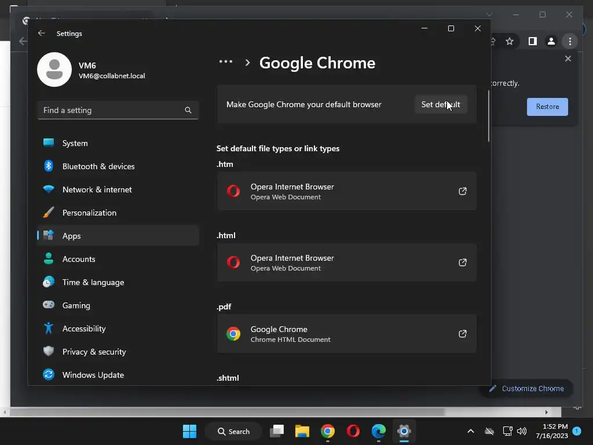Click Chrome's tab search dropdown arrow

489,14
